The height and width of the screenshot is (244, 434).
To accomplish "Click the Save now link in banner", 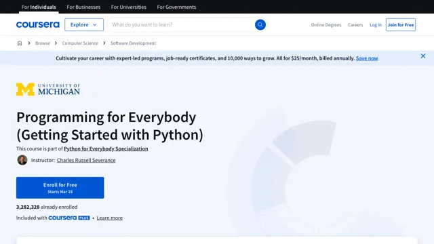I will coord(367,58).
